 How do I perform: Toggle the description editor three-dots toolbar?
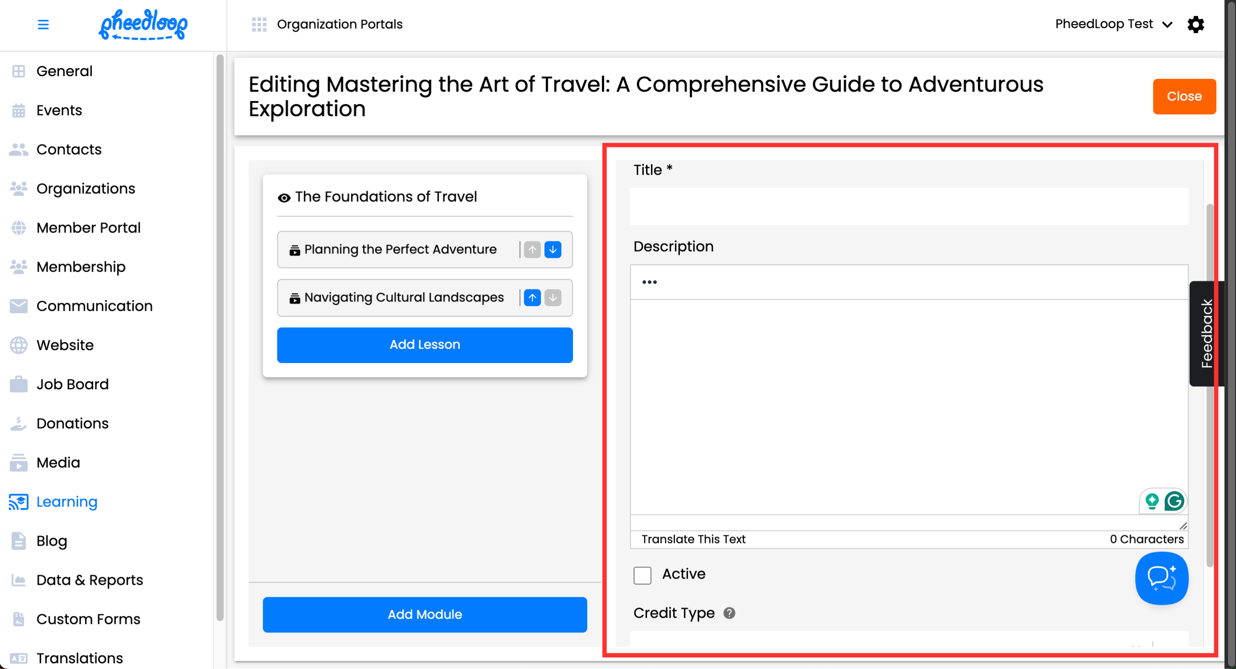pos(649,282)
